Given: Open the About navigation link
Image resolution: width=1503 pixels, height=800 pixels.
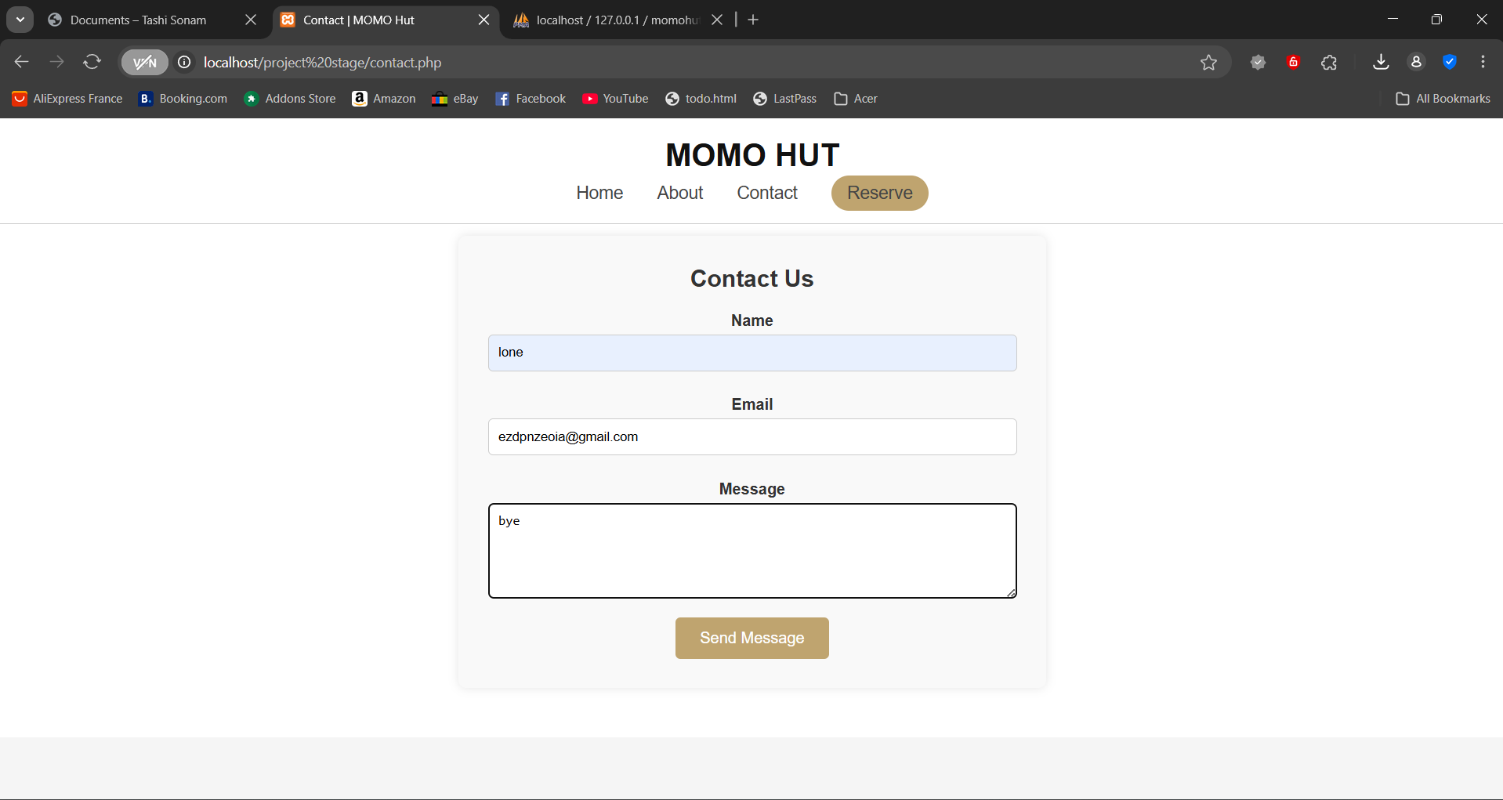Looking at the screenshot, I should (679, 194).
